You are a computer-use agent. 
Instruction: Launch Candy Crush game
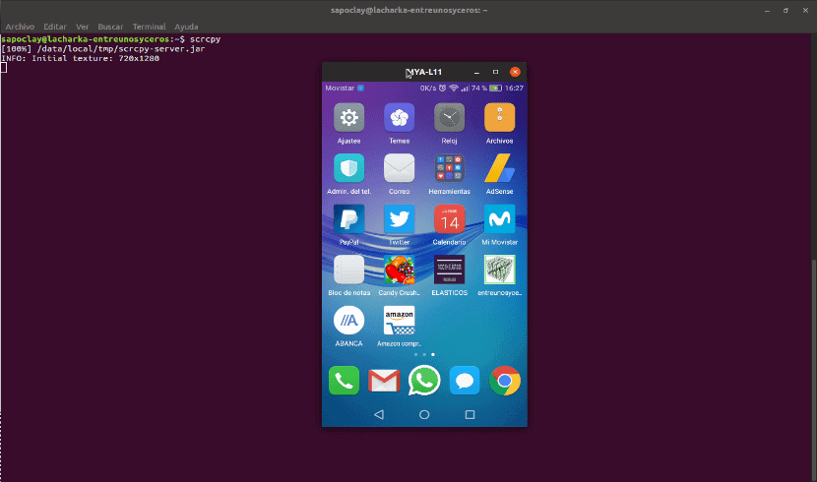point(399,271)
